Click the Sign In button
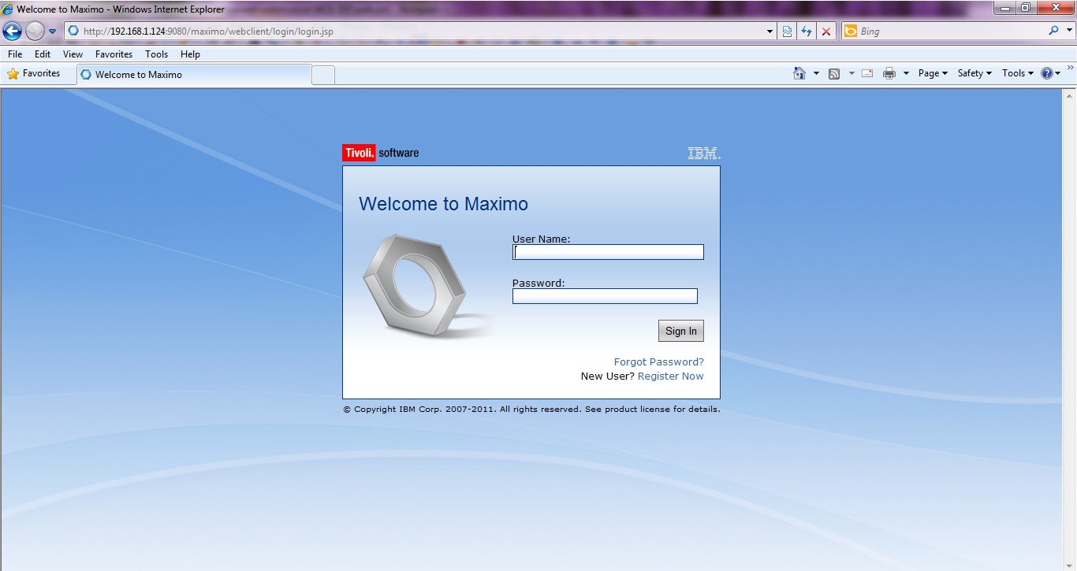1077x571 pixels. tap(680, 331)
